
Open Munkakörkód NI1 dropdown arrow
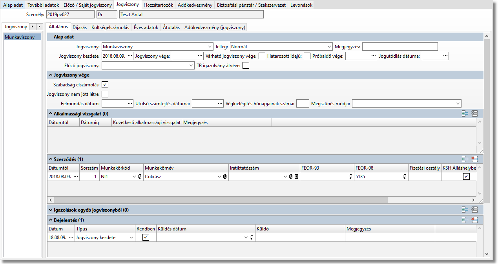(134, 177)
